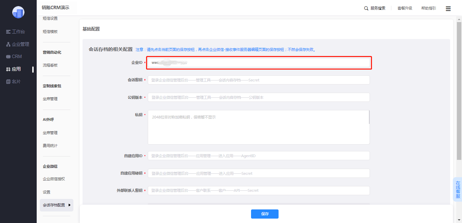This screenshot has height=223, width=462.
Task: Click the 会话密钥 input field
Action: [x=259, y=80]
